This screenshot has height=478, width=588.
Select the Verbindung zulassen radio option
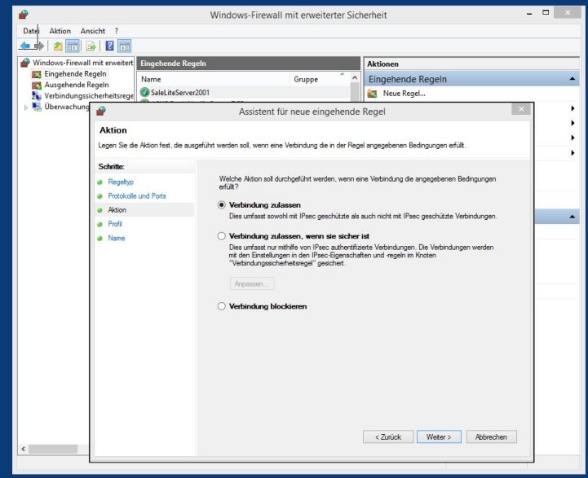coord(222,204)
